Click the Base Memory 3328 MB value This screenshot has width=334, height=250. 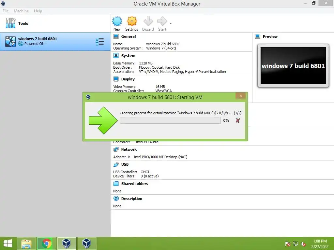(x=146, y=63)
